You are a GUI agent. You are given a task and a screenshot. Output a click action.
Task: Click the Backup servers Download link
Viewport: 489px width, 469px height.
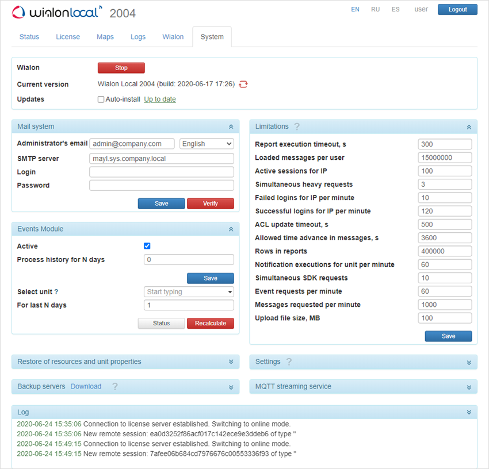click(x=86, y=386)
